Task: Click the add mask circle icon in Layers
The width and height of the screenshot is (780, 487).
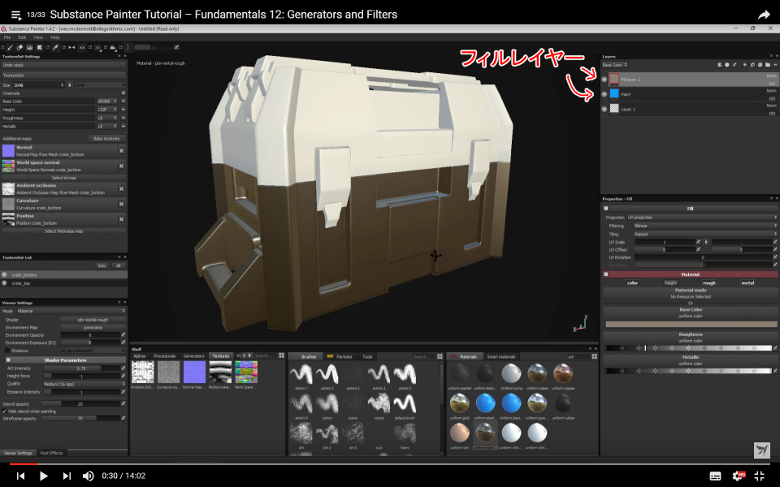Action: 726,65
